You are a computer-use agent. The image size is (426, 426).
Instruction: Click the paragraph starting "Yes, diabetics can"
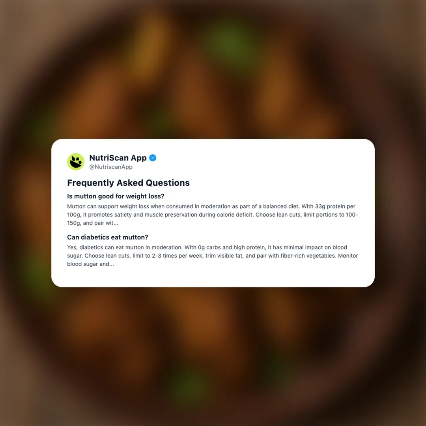coord(213,256)
